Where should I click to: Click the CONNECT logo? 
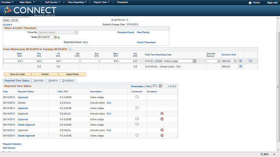(x=29, y=10)
